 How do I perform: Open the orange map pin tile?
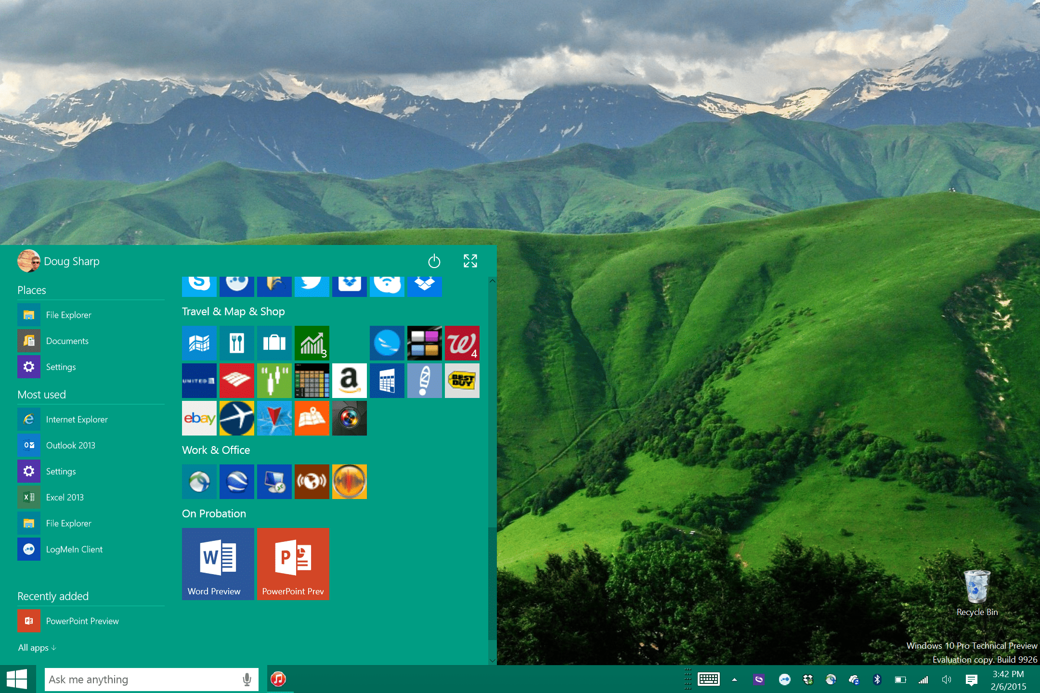[x=312, y=418]
